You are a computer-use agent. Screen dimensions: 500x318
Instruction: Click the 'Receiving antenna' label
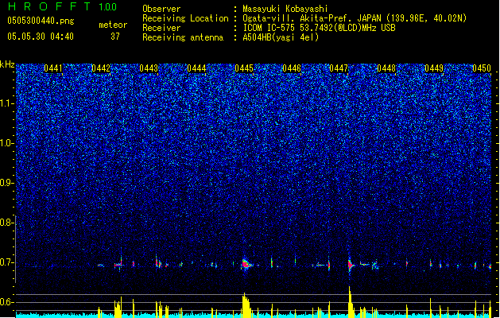183,37
